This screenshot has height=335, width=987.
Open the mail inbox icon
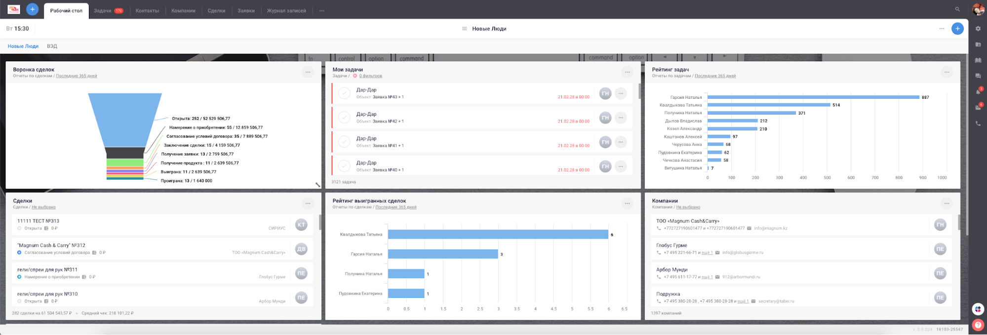click(978, 108)
